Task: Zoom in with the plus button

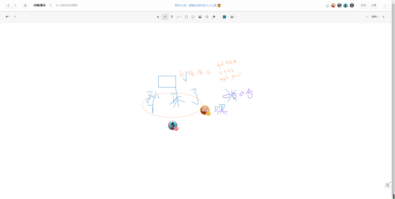Action: (383, 17)
